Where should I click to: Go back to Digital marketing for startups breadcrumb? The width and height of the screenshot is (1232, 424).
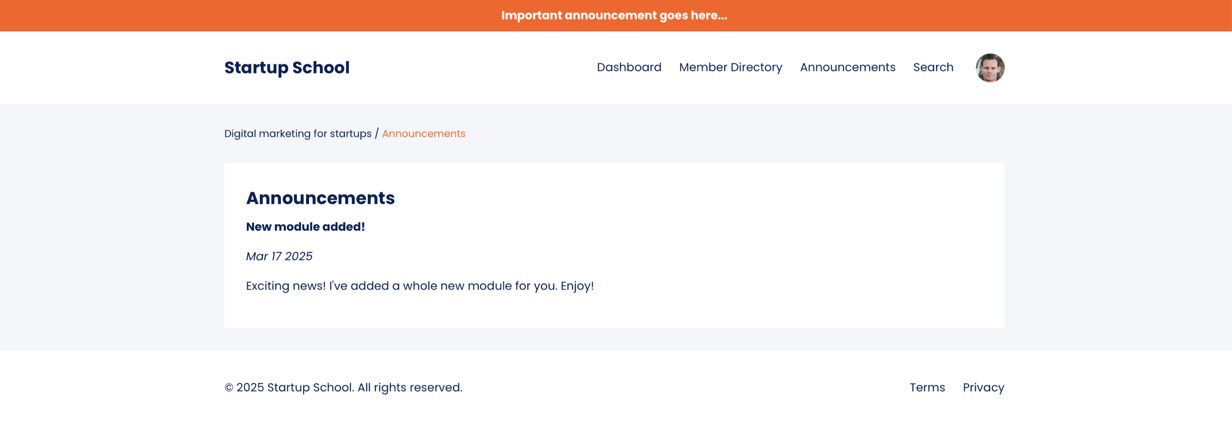click(x=298, y=133)
